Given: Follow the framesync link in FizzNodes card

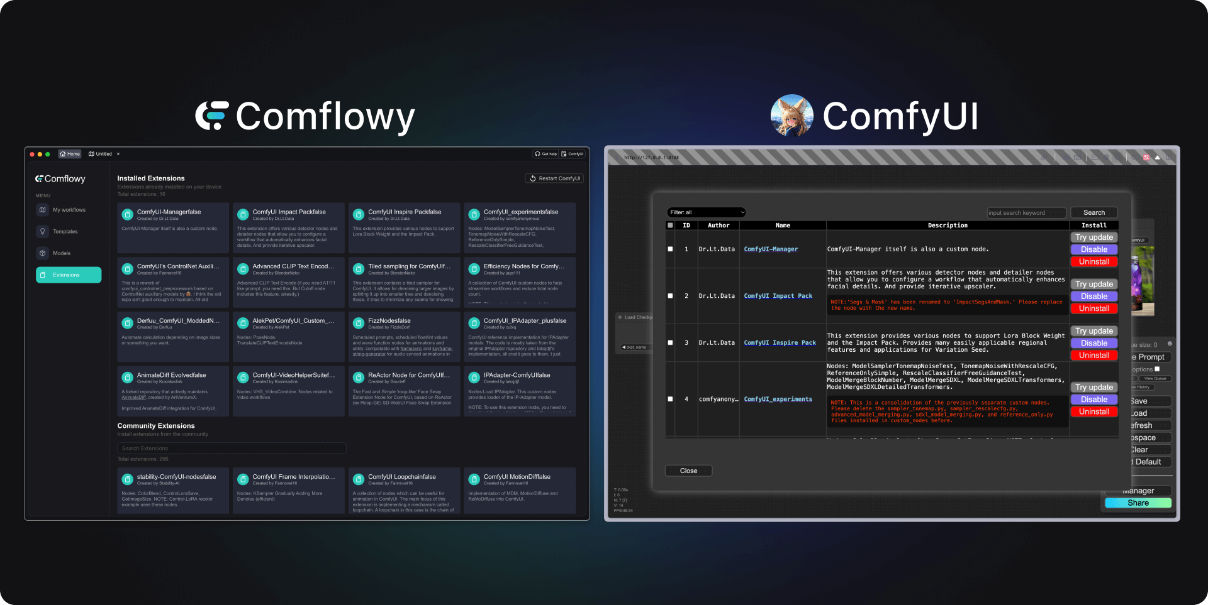Looking at the screenshot, I should [x=411, y=349].
